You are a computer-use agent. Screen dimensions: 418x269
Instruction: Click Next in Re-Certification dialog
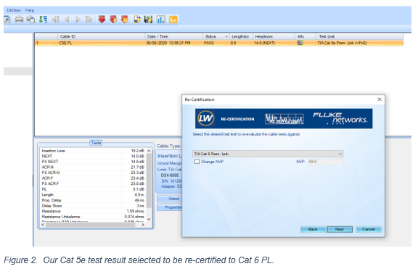(340, 229)
